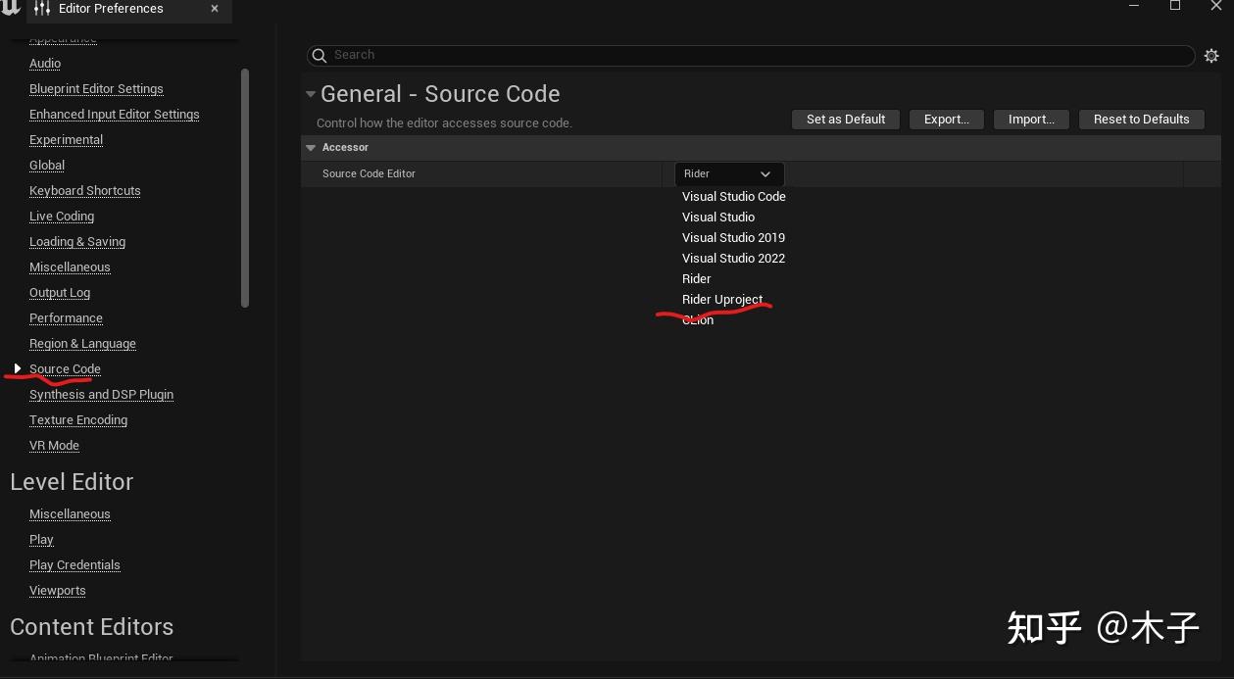
Task: Click the Unreal Engine logo icon
Action: 10,8
